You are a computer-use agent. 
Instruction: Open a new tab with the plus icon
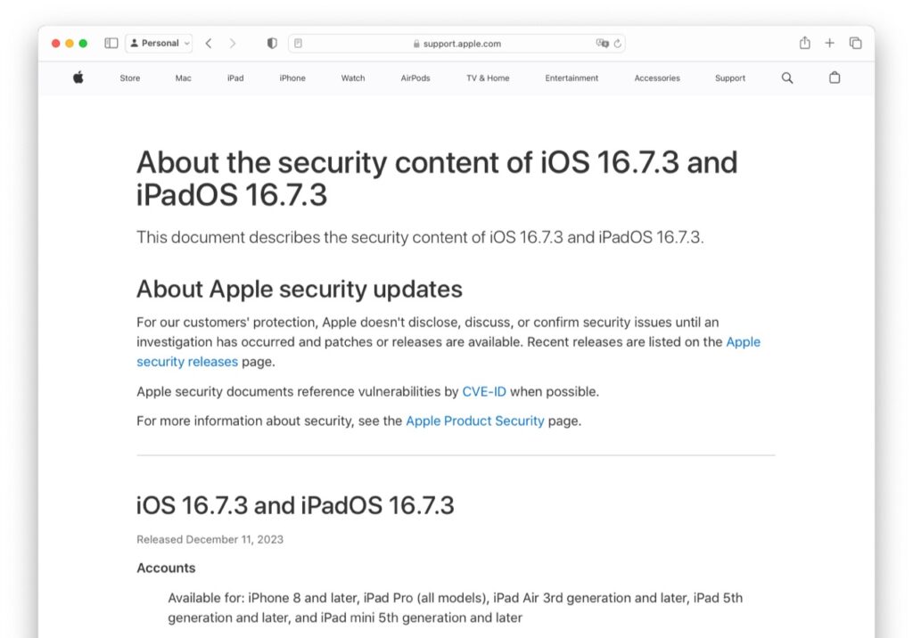point(829,43)
